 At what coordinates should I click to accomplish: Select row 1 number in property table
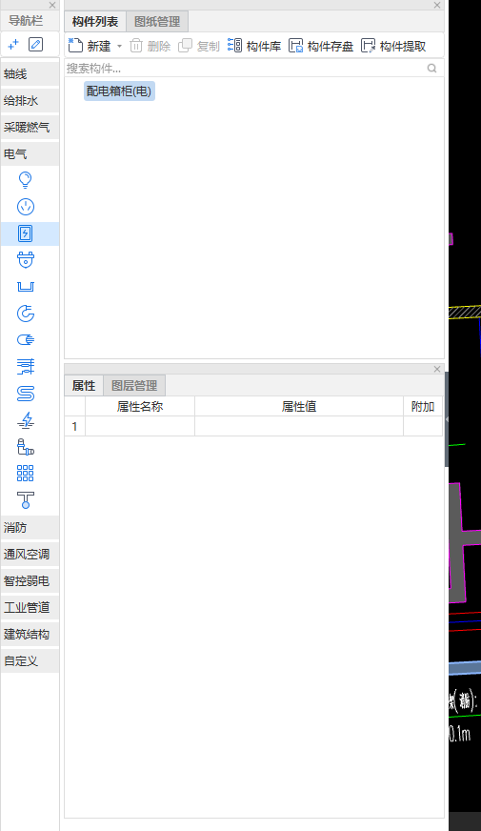point(74,426)
